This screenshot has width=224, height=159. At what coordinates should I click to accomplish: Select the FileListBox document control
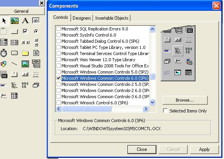tap(36, 53)
